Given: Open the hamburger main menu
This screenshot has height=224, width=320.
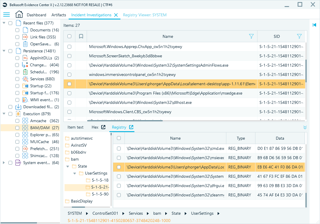Looking at the screenshot, I should point(6,15).
